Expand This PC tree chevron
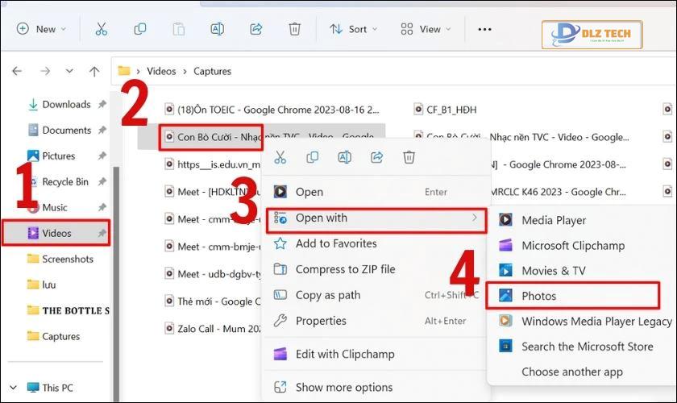Screen dimensions: 677x403 click(x=14, y=388)
